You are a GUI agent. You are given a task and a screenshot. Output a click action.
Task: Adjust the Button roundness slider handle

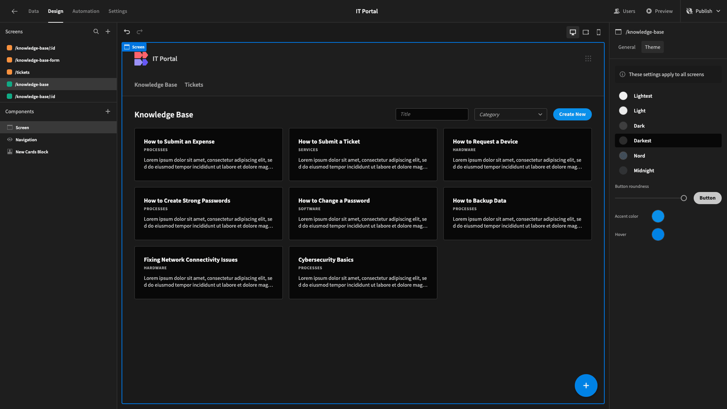tap(683, 198)
